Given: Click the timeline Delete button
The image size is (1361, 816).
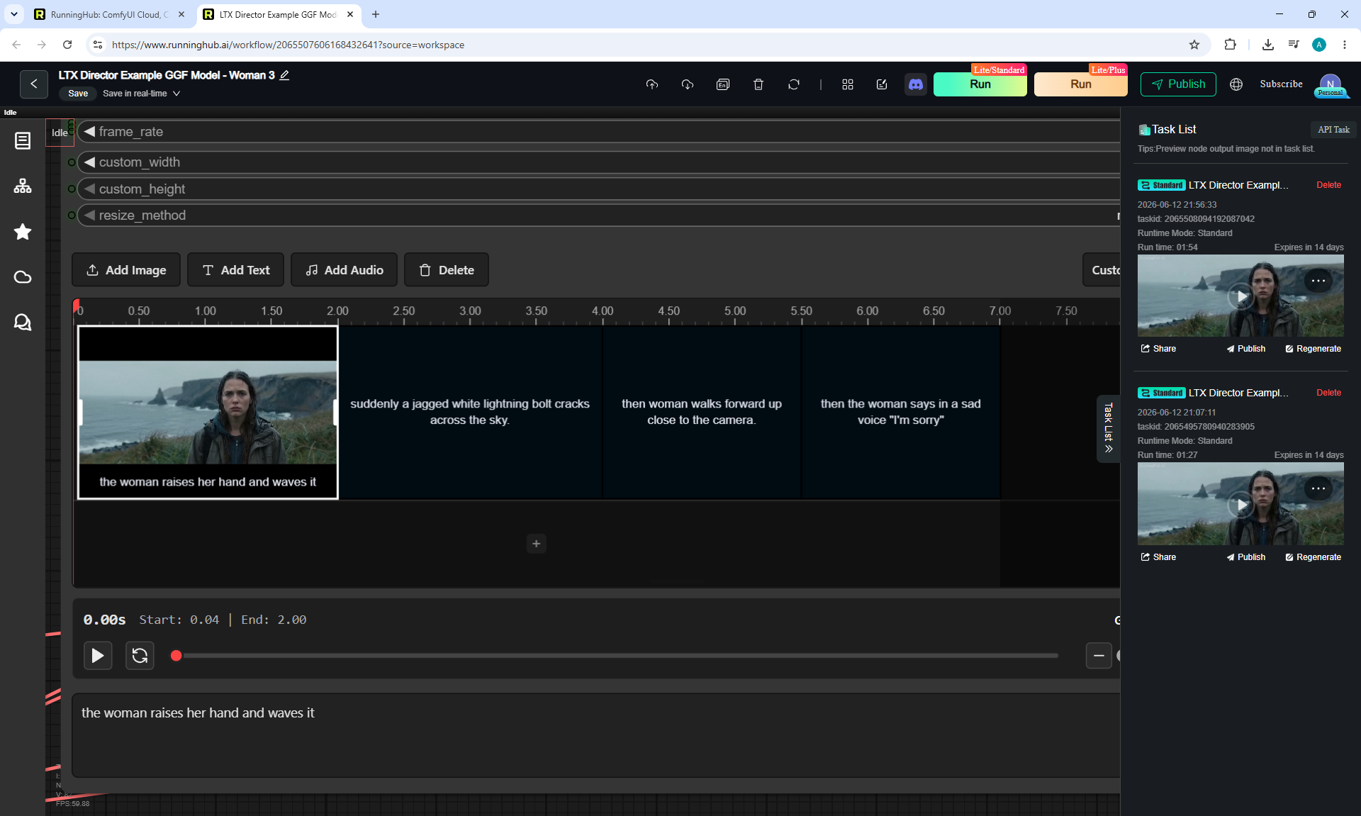Looking at the screenshot, I should pos(447,270).
